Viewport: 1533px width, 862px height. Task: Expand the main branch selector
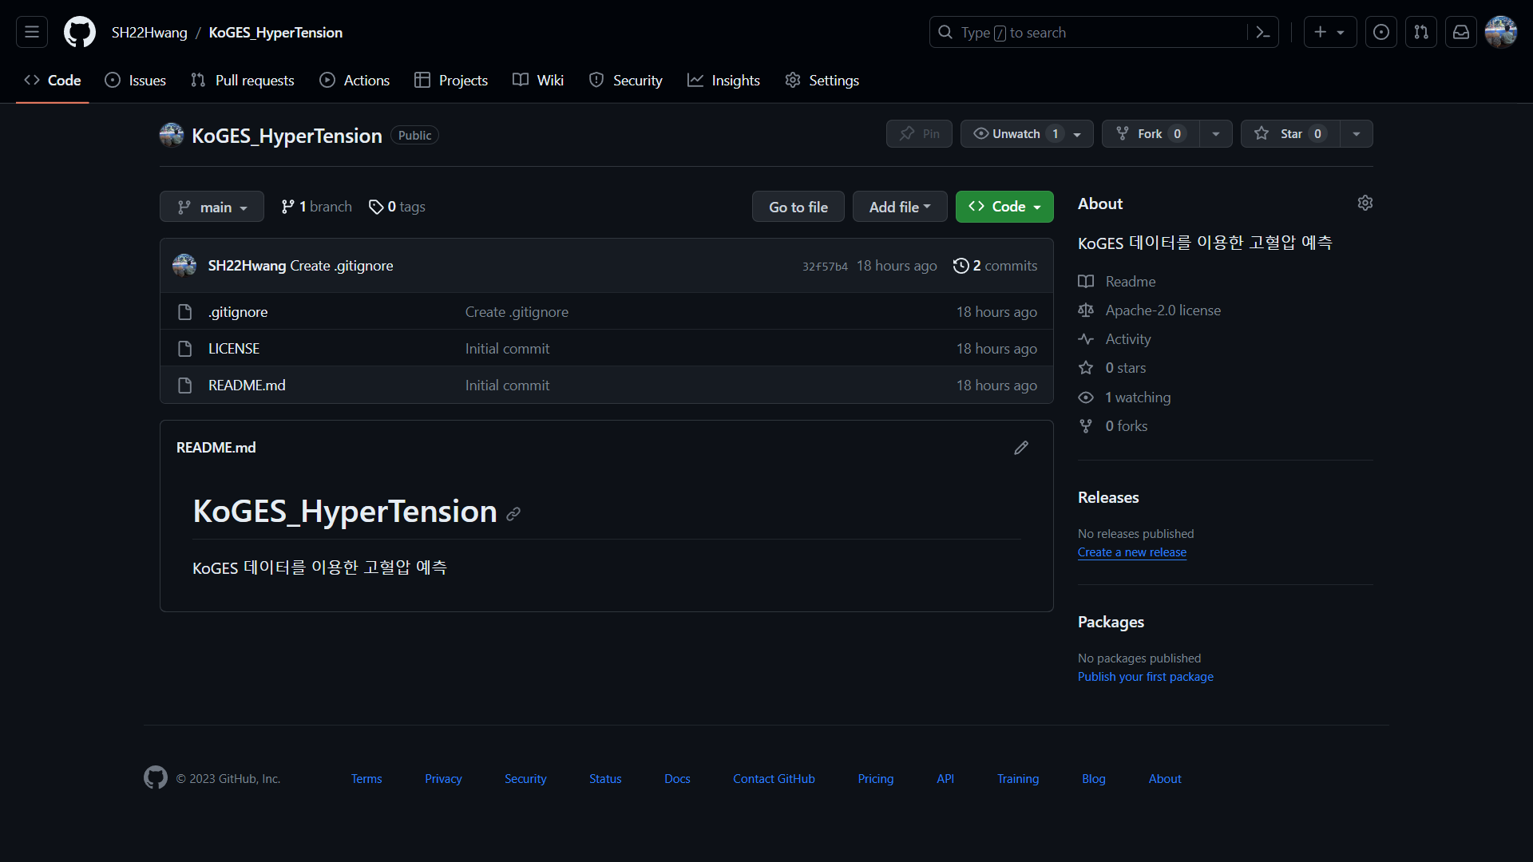(x=212, y=207)
